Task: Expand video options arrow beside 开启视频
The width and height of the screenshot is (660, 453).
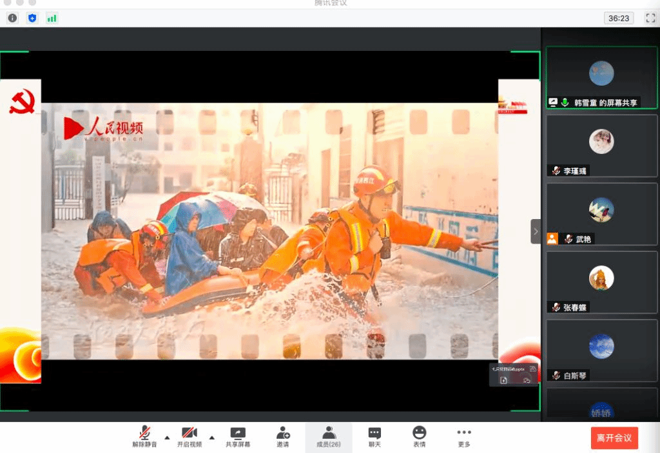Action: point(212,437)
